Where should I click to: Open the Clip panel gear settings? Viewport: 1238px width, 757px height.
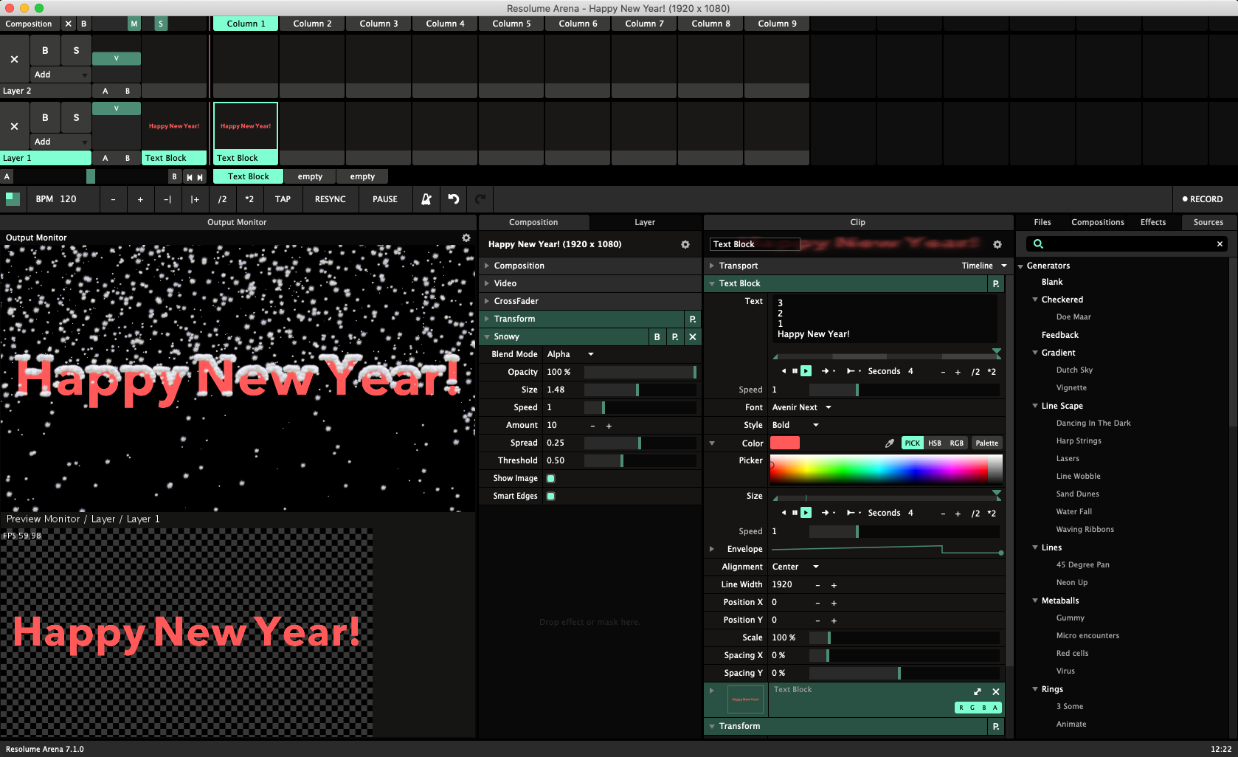pyautogui.click(x=997, y=244)
